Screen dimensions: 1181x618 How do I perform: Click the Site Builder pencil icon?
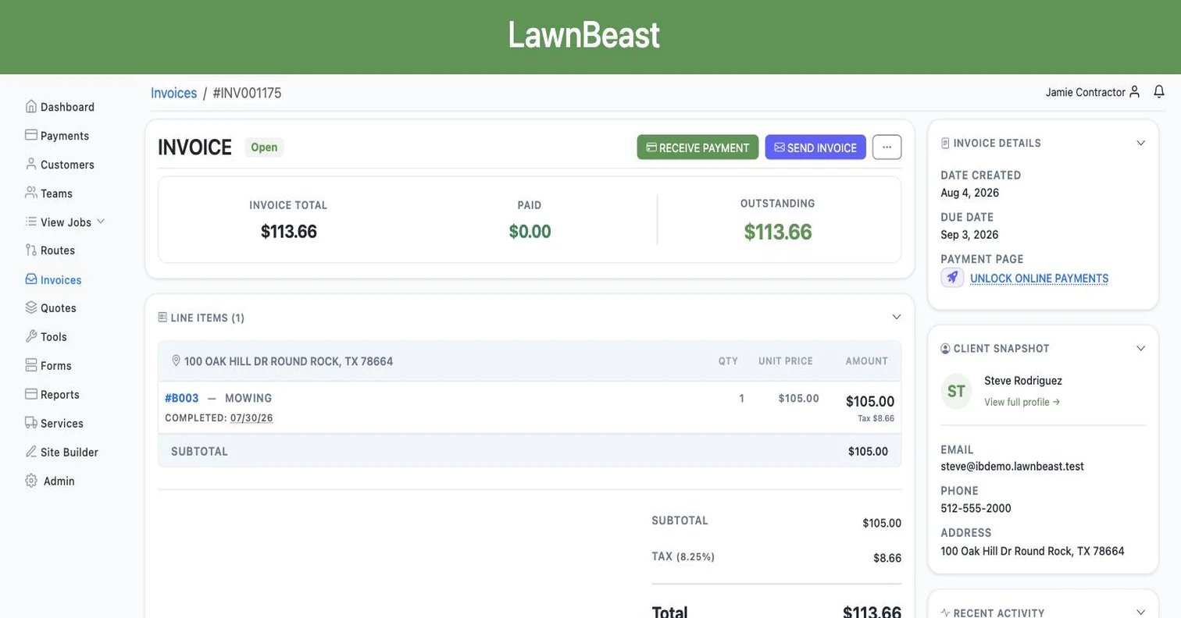[x=31, y=452]
